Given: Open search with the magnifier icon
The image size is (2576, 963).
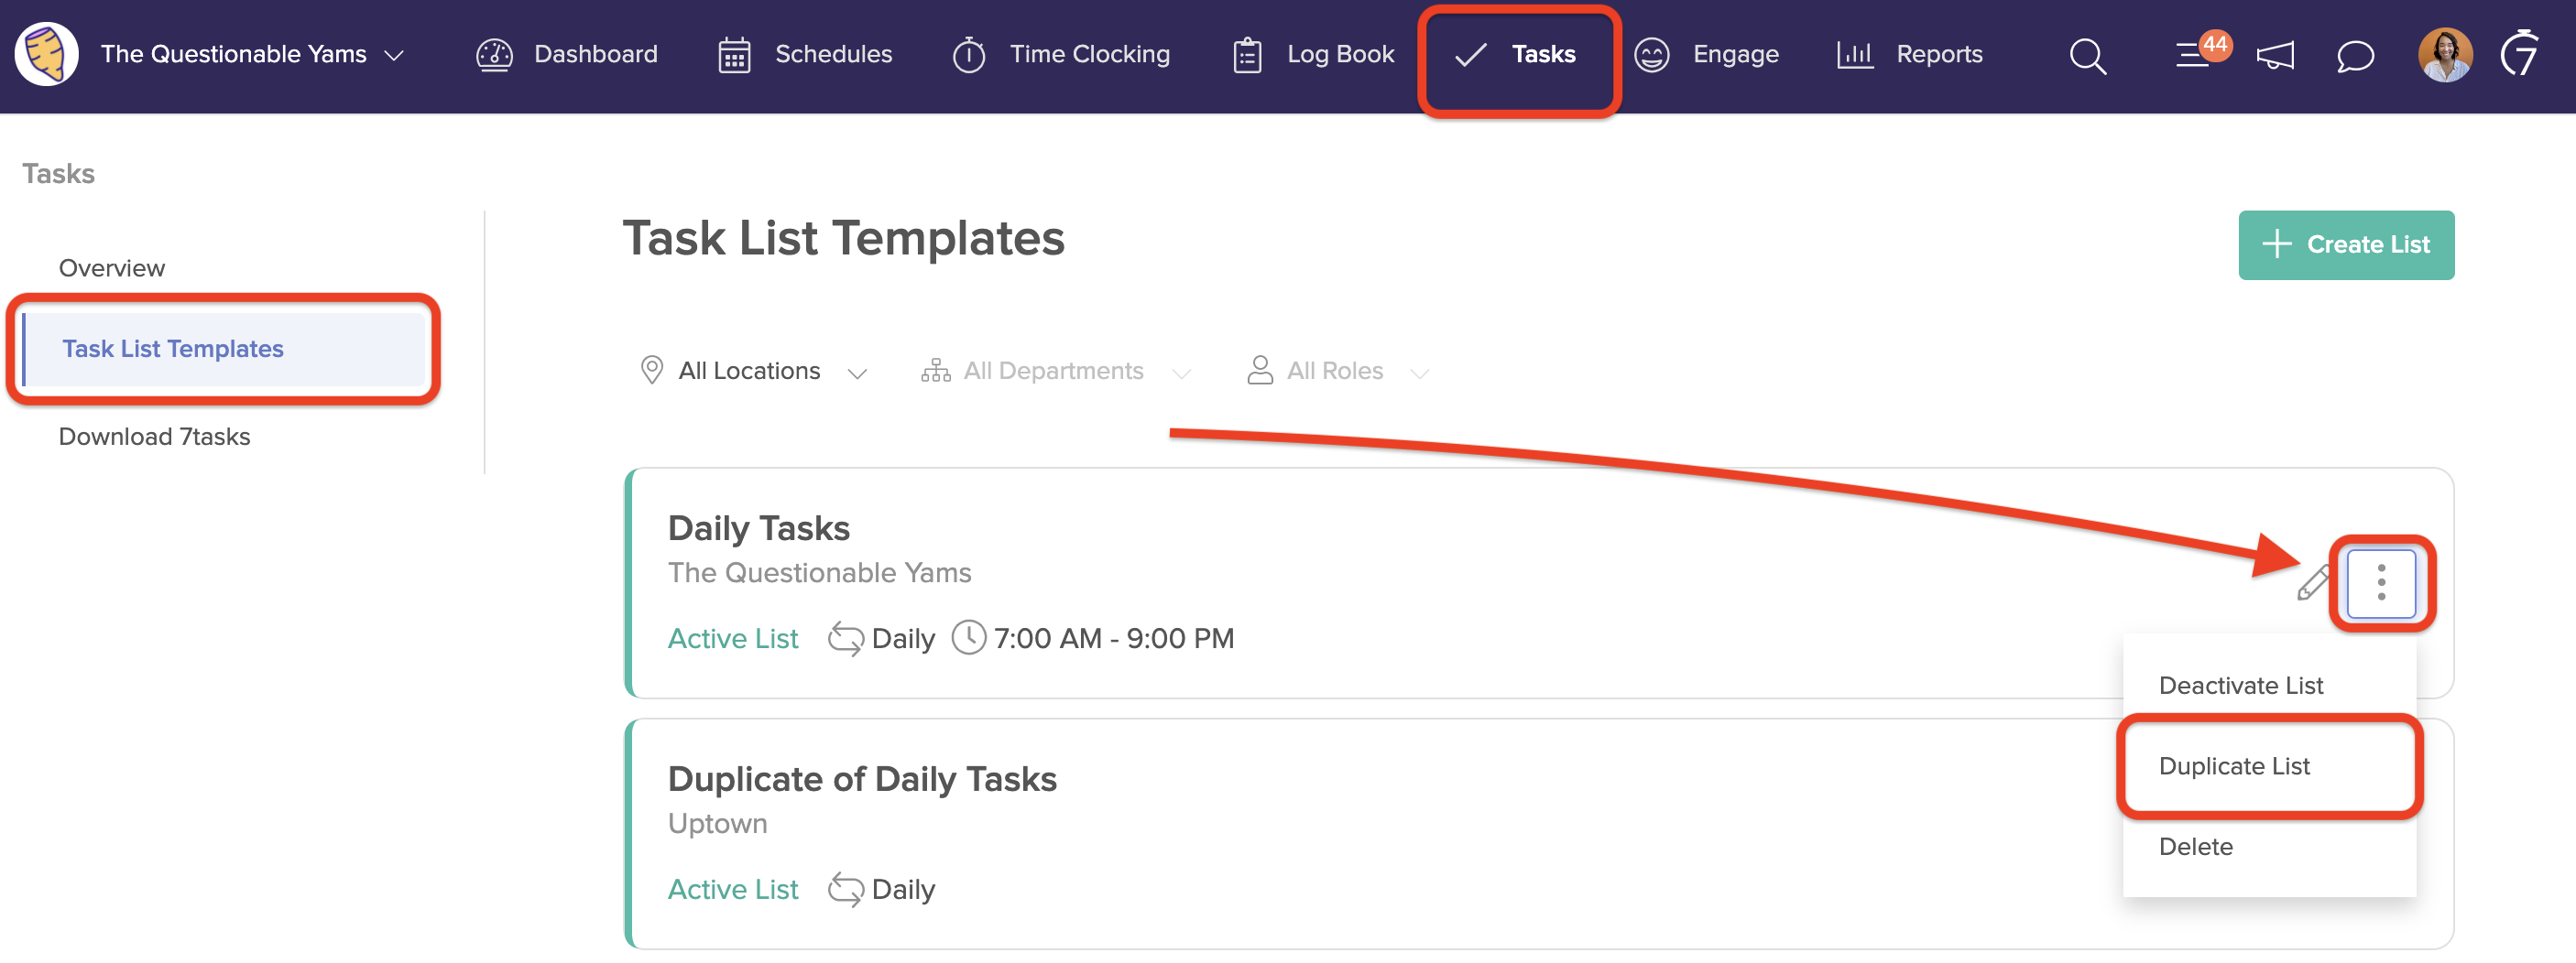Looking at the screenshot, I should coord(2087,56).
